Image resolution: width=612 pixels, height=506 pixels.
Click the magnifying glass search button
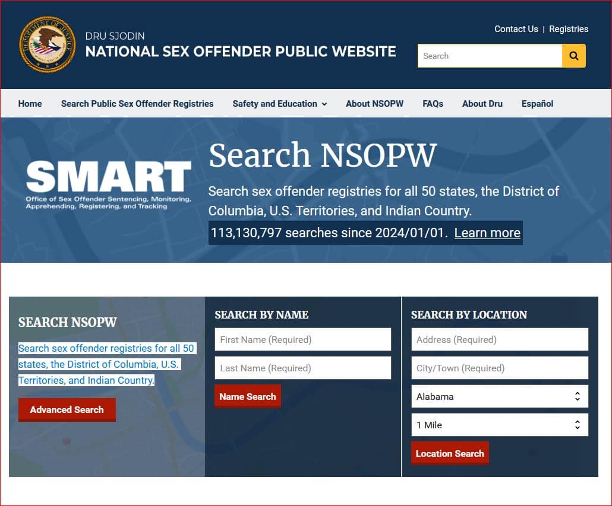(x=573, y=56)
